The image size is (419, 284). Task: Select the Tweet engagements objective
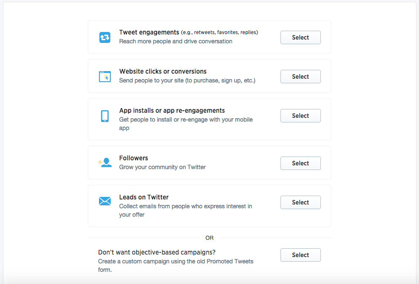tap(300, 37)
